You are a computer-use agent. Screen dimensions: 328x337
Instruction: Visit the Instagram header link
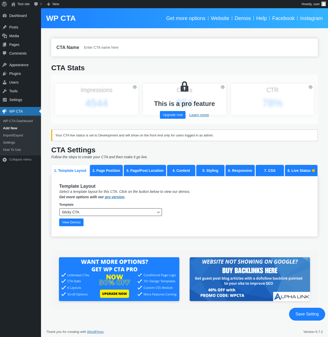[311, 18]
